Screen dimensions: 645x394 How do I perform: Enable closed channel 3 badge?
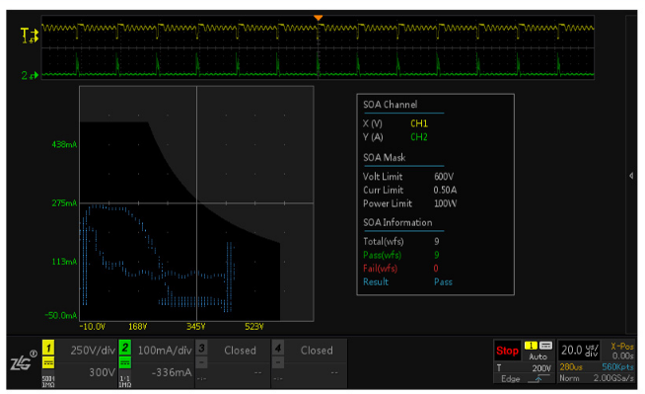click(201, 348)
